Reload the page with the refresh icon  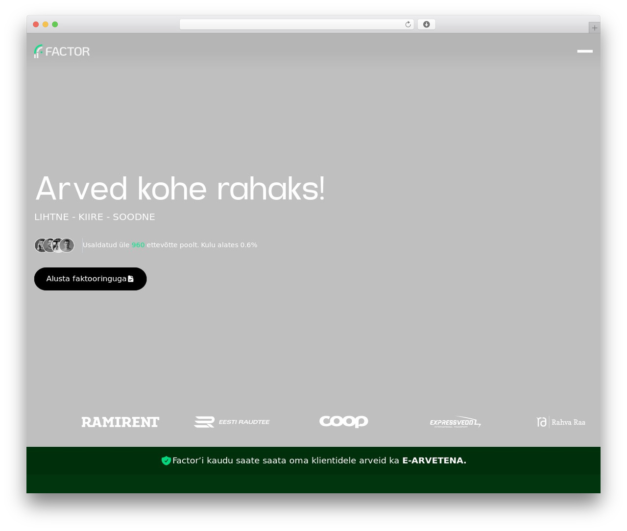tap(408, 24)
